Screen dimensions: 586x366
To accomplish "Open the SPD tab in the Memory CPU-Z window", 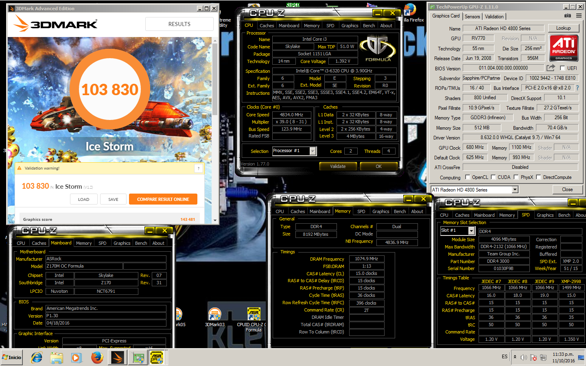I will click(361, 211).
